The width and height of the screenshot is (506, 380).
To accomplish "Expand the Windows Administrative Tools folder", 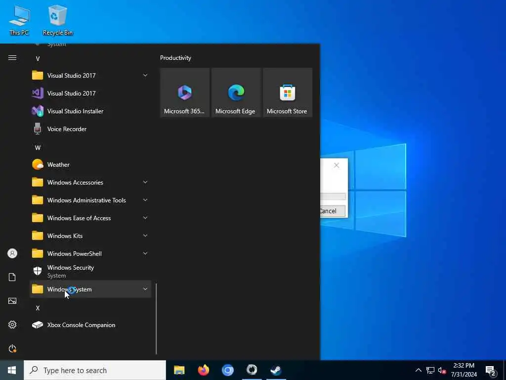I will 90,200.
